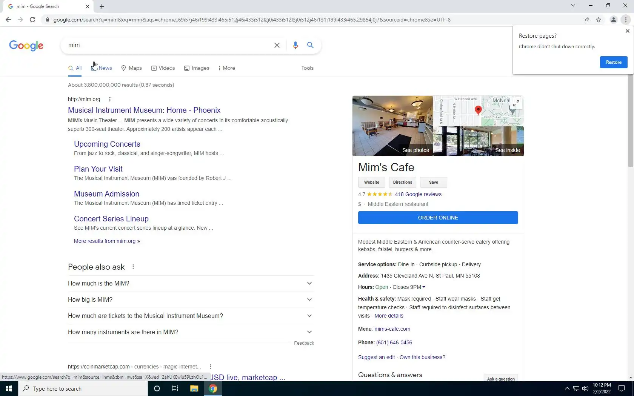634x396 pixels.
Task: Switch to the News tab
Action: click(102, 68)
